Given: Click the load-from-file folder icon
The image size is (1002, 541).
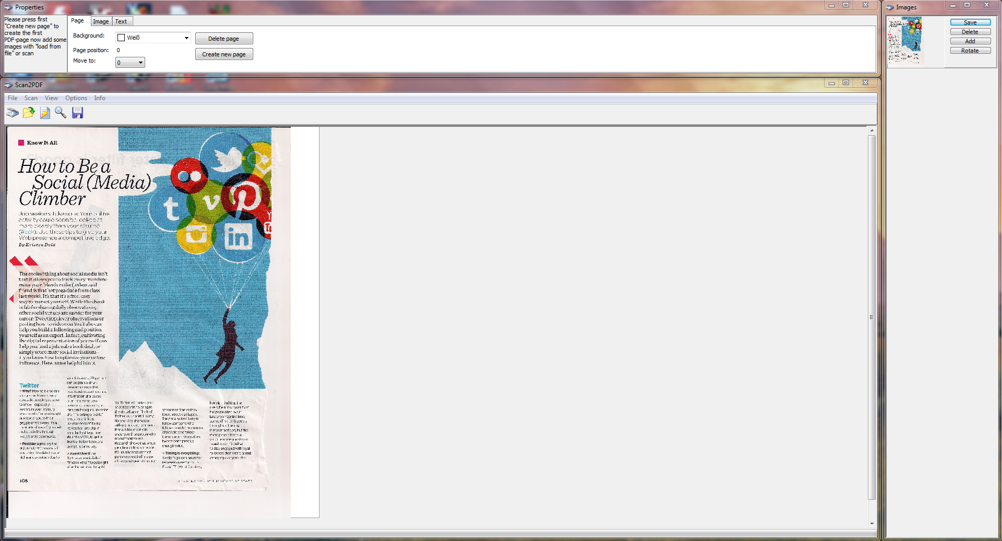Looking at the screenshot, I should 29,113.
